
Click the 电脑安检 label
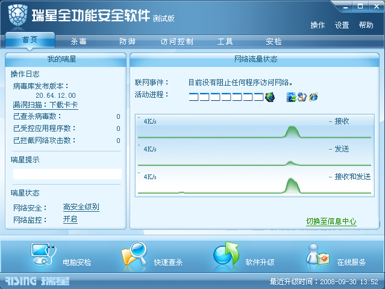tap(77, 262)
